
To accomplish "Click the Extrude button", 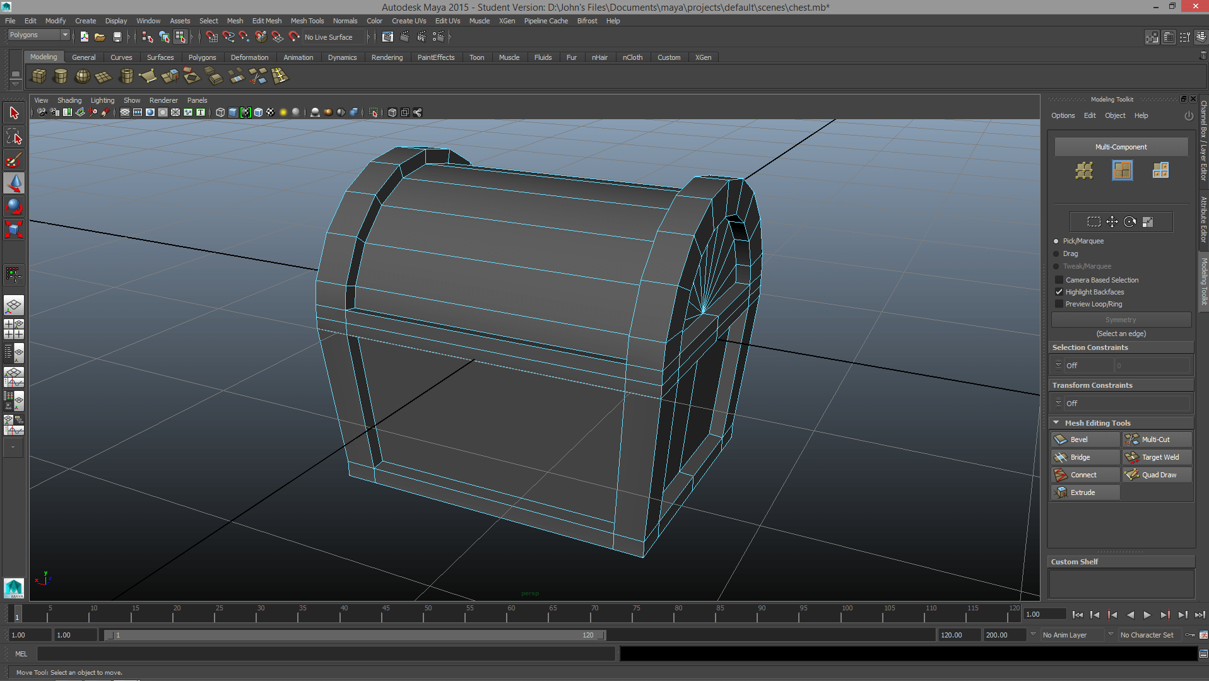I will [x=1083, y=492].
